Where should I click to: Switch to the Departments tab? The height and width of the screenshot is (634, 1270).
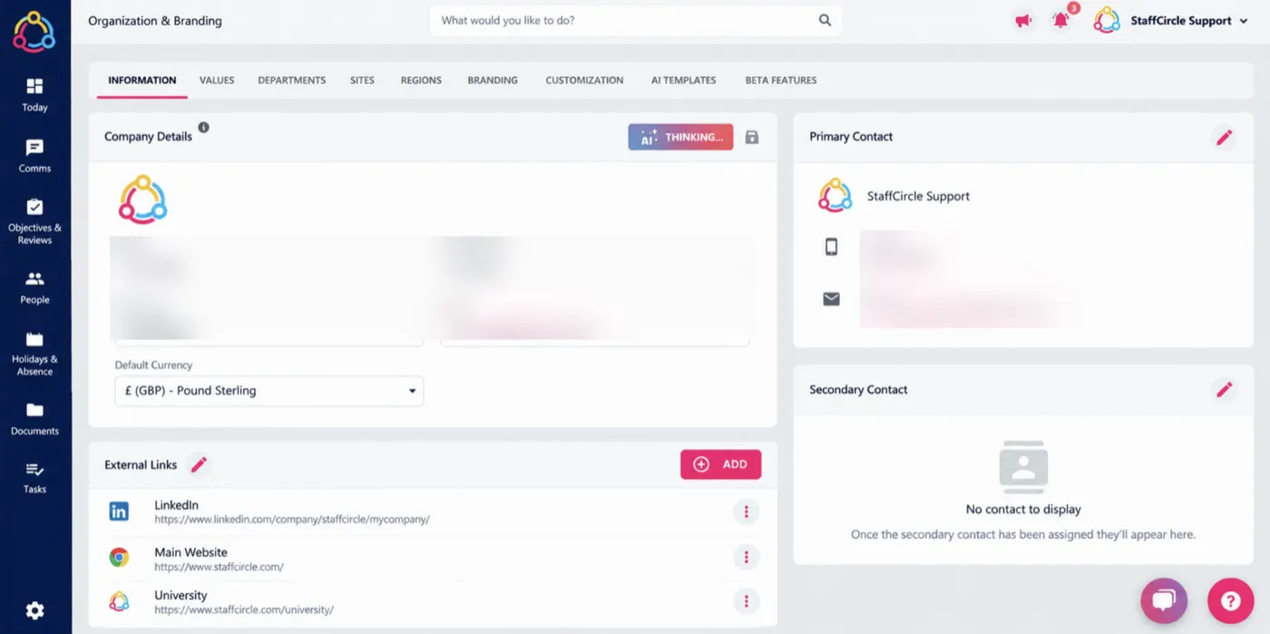[292, 80]
